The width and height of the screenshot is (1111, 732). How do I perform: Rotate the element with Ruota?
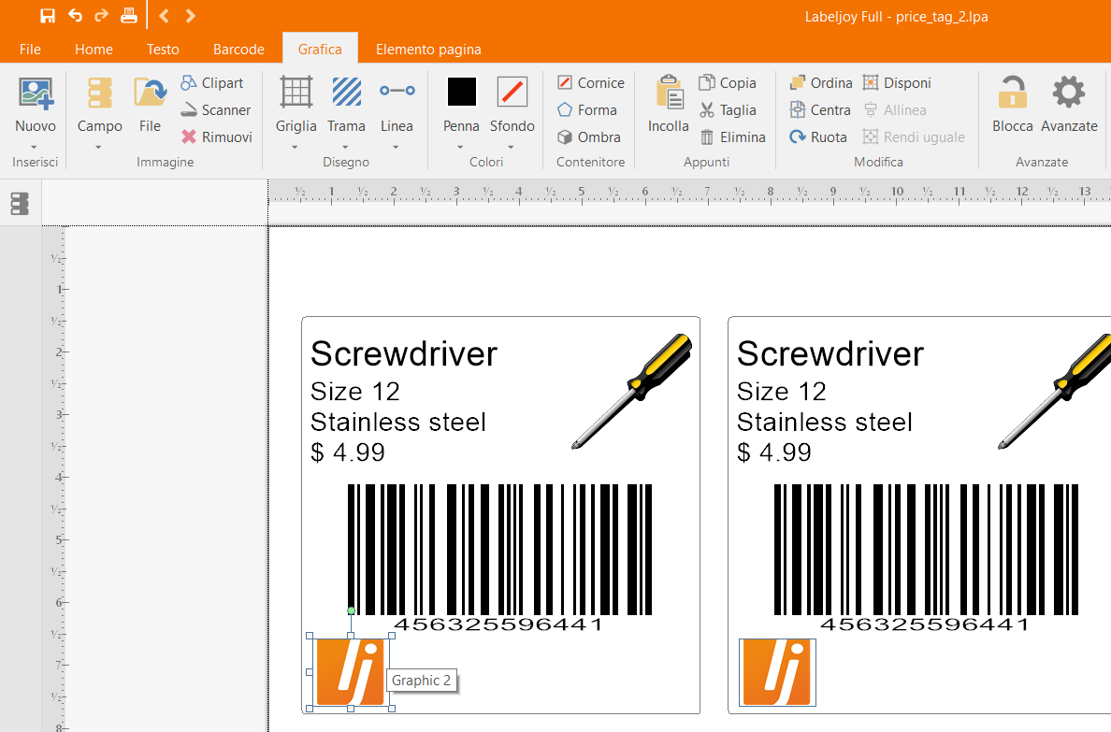click(818, 136)
